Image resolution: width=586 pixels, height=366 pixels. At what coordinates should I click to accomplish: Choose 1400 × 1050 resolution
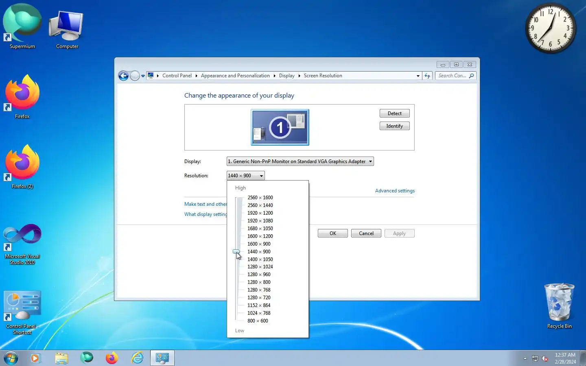point(260,259)
